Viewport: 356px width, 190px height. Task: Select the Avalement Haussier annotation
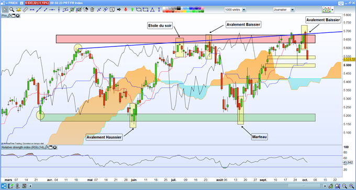(x=104, y=137)
